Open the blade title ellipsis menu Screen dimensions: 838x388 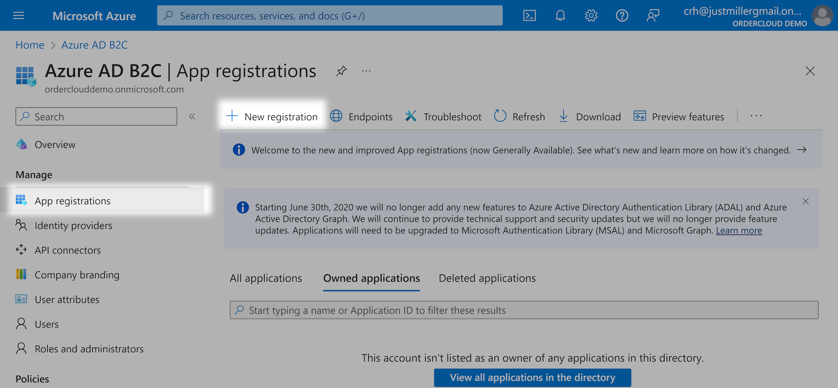coord(366,71)
